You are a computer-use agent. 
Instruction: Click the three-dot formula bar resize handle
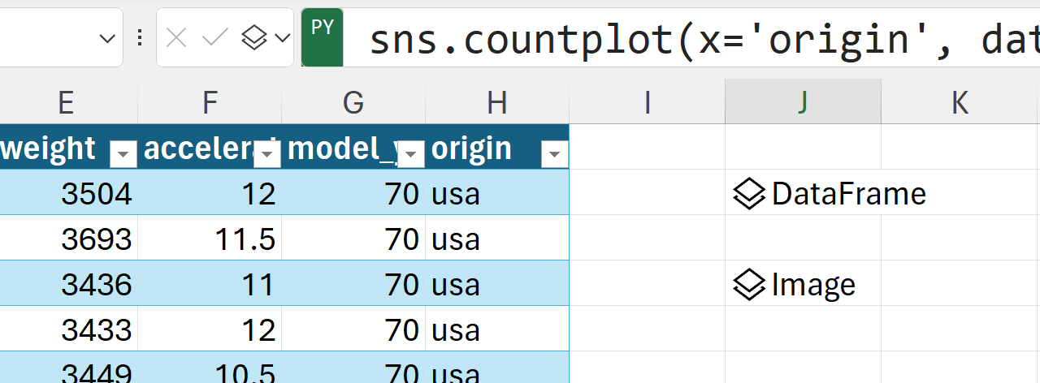[140, 37]
